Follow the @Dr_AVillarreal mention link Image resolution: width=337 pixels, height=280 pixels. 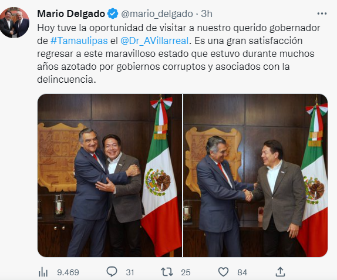click(x=154, y=41)
